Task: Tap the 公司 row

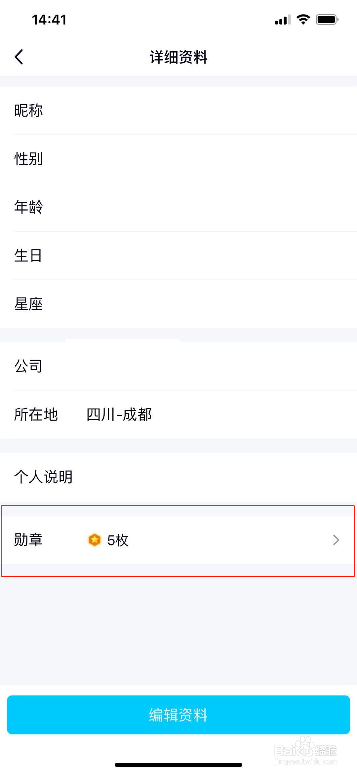Action: [x=178, y=366]
